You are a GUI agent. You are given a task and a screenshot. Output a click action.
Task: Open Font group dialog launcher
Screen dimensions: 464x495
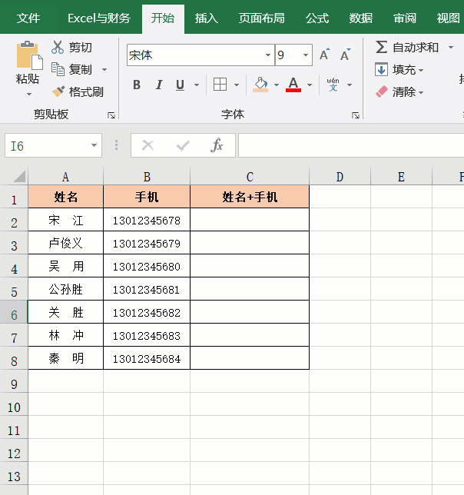(356, 115)
